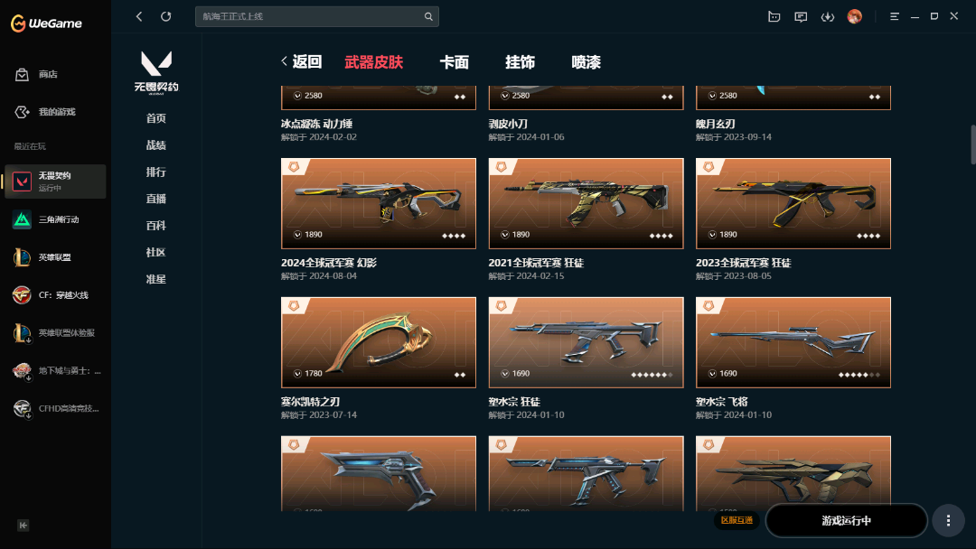Viewport: 976px width, 549px height.
Task: Click the 返回 back link
Action: pyautogui.click(x=301, y=61)
